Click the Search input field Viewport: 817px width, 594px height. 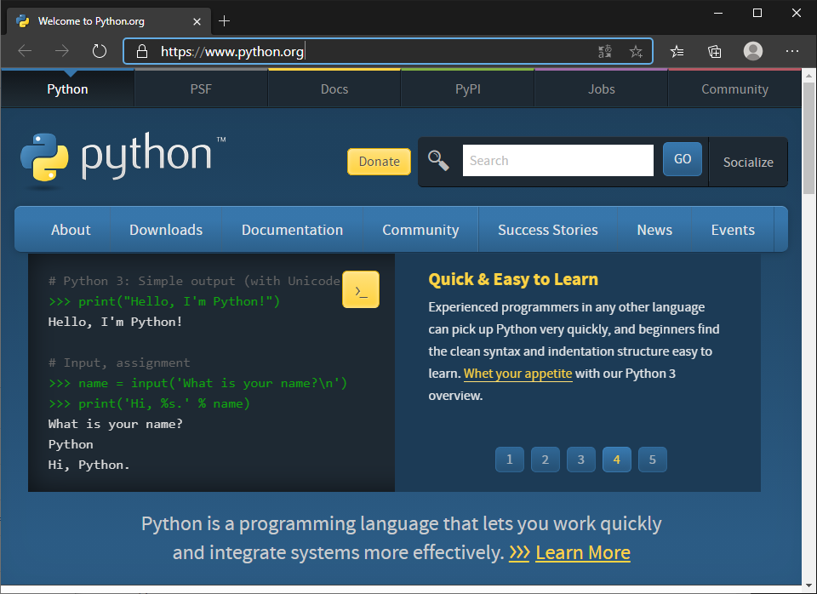(557, 161)
